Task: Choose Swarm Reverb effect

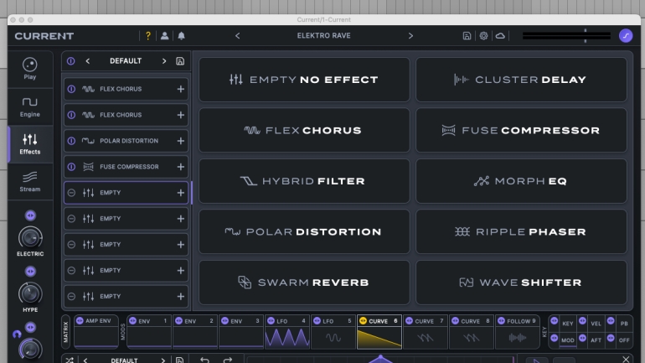Action: (304, 283)
